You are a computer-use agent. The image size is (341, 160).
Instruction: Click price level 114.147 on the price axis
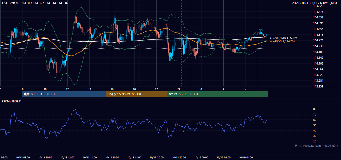[x=319, y=58]
